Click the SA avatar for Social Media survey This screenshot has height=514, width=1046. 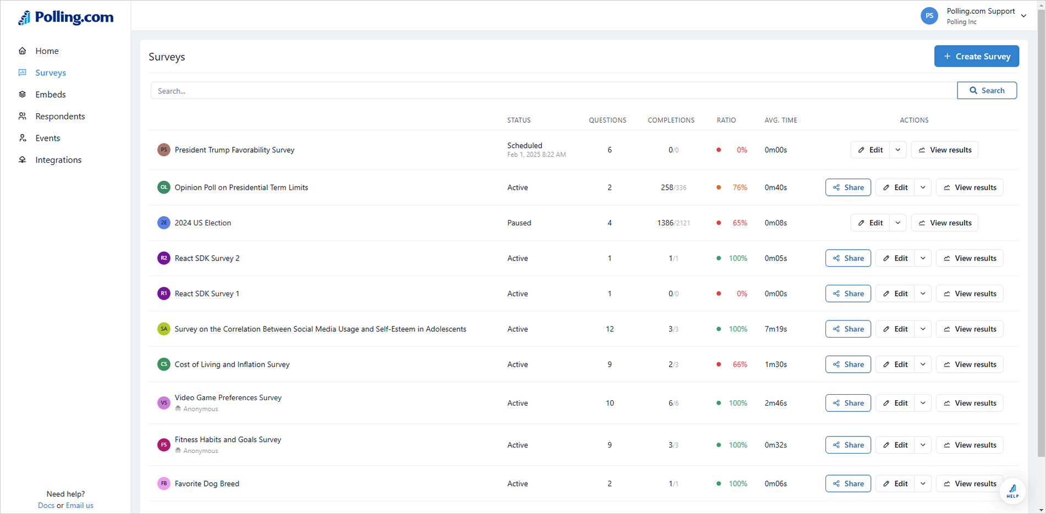click(x=164, y=329)
